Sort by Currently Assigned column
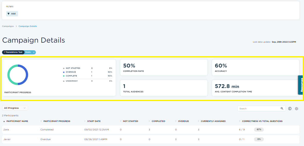The image size is (304, 146). [x=212, y=121]
